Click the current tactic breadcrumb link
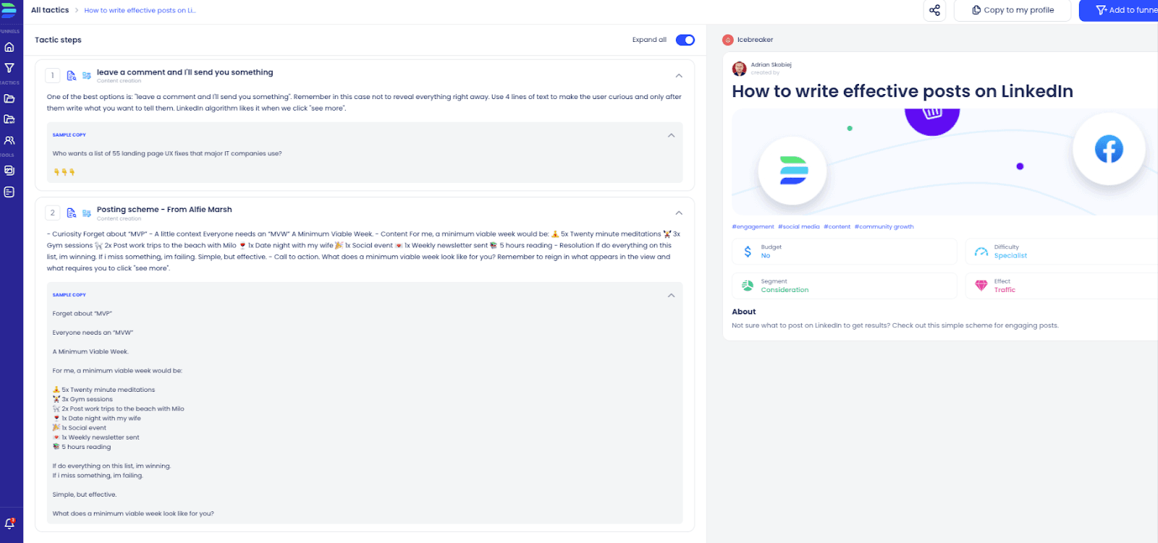Viewport: 1158px width, 543px height. (x=140, y=10)
